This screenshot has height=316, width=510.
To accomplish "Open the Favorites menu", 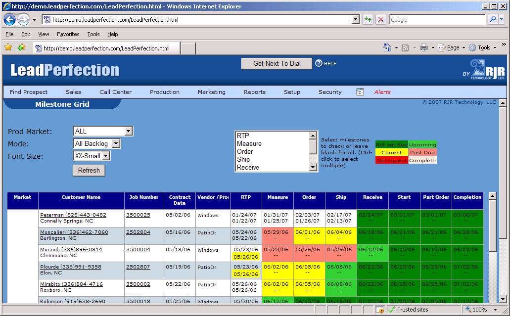I will [68, 34].
